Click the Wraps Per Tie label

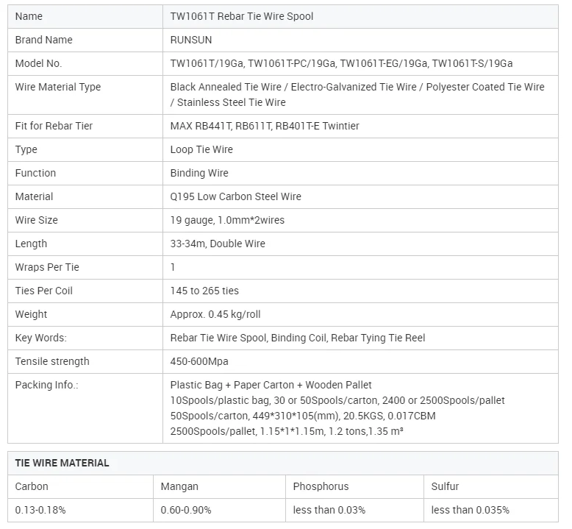[47, 267]
